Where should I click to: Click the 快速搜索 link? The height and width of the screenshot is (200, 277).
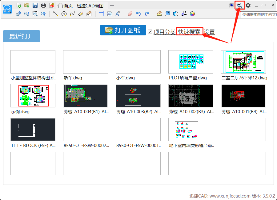click(189, 32)
